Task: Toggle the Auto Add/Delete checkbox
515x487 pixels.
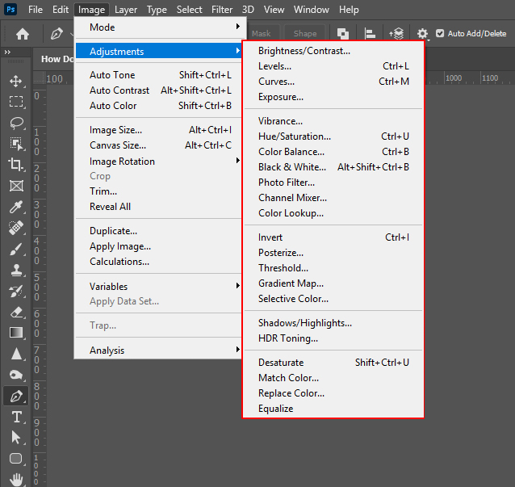Action: (440, 34)
